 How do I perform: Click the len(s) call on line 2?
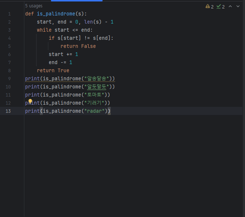[93, 22]
